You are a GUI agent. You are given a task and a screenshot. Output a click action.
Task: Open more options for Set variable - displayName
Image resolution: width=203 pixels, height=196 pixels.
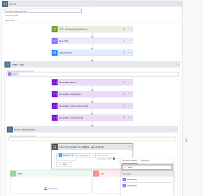130,94
